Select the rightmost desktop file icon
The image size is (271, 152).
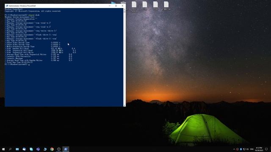point(166,5)
